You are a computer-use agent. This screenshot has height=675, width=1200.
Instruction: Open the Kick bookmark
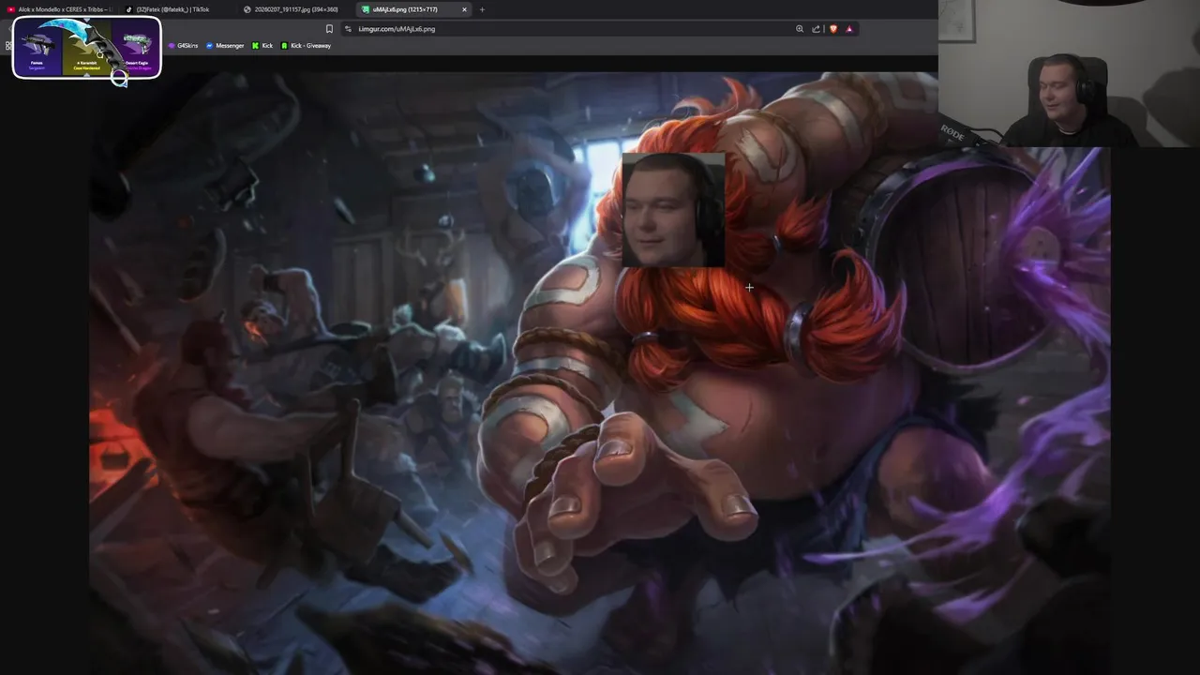click(x=262, y=46)
